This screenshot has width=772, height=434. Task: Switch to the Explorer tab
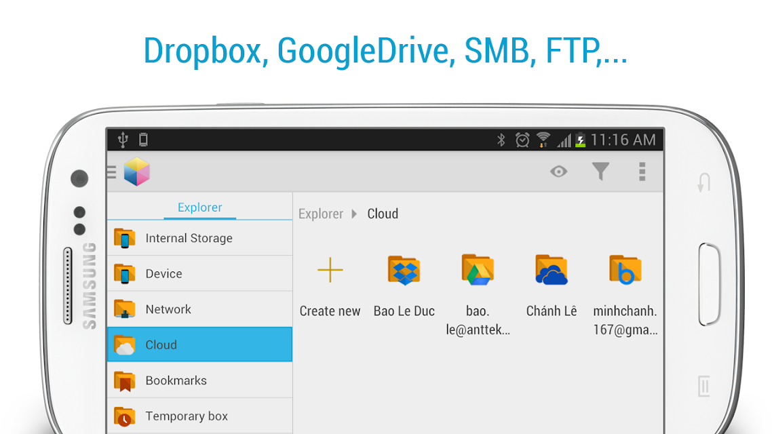(199, 207)
